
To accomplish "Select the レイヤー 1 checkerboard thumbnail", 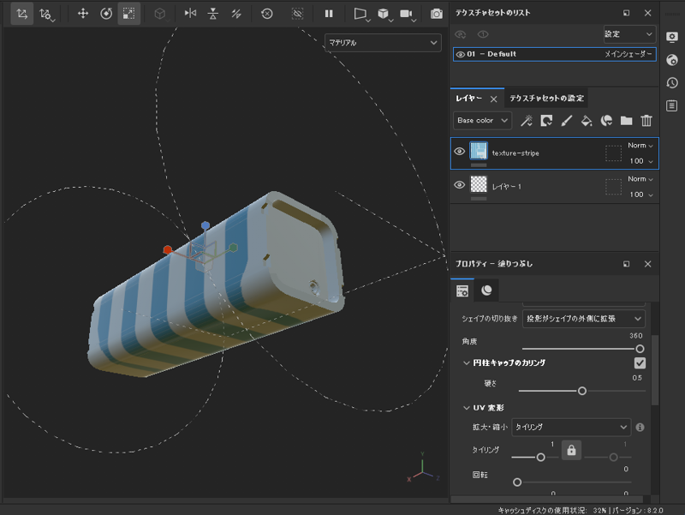I will 479,184.
